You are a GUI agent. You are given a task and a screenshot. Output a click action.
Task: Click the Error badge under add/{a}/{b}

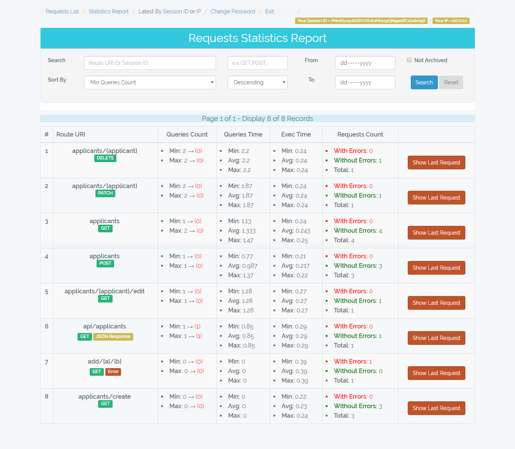click(x=113, y=372)
